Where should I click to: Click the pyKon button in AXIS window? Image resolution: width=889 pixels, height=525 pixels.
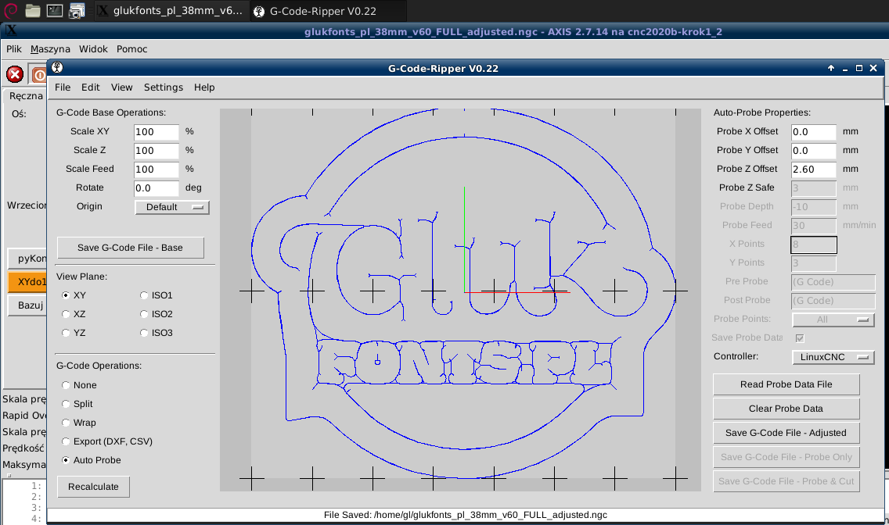27,258
